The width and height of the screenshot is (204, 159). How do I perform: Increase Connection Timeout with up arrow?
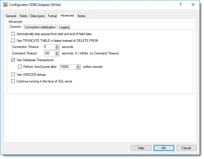tap(57, 46)
